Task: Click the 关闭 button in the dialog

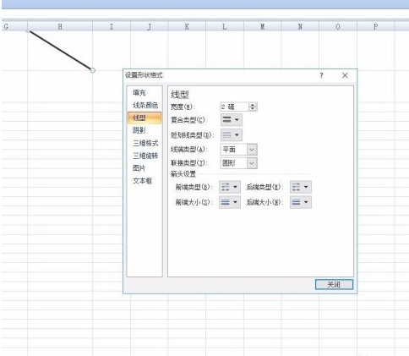Action: (x=334, y=284)
